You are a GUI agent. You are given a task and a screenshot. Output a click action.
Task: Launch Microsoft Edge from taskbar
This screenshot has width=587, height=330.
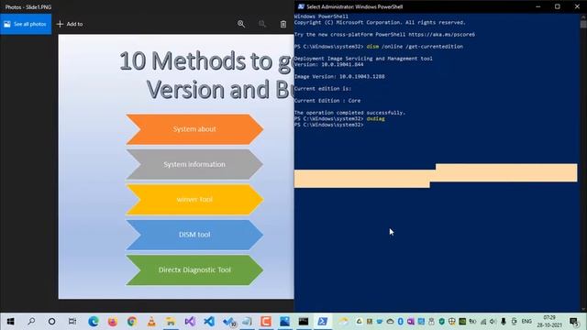coord(94,322)
